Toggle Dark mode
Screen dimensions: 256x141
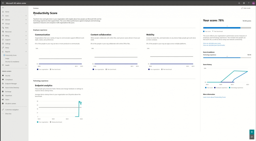click(x=246, y=8)
